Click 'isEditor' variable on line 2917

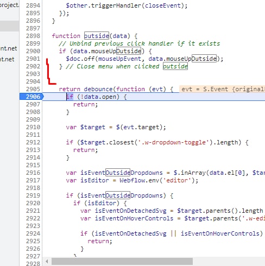[x=94, y=180]
